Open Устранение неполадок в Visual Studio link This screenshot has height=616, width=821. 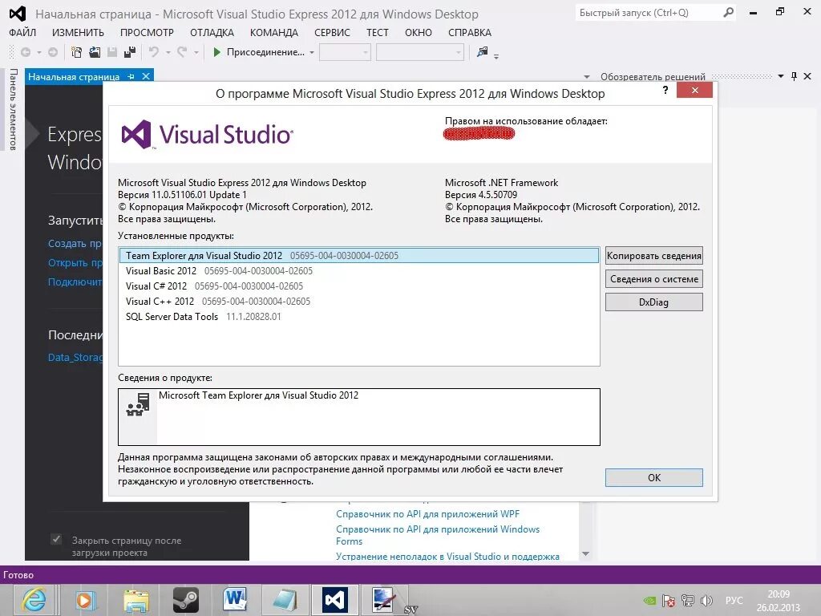[447, 557]
